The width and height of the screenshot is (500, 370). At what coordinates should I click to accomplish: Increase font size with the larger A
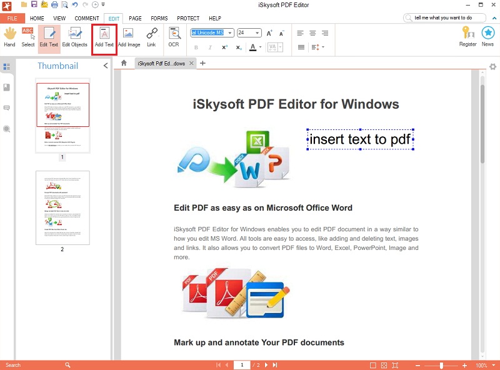click(269, 33)
